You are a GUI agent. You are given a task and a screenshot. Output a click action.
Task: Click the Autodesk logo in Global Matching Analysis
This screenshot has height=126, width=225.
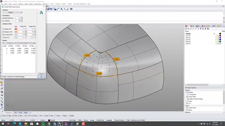[41, 13]
